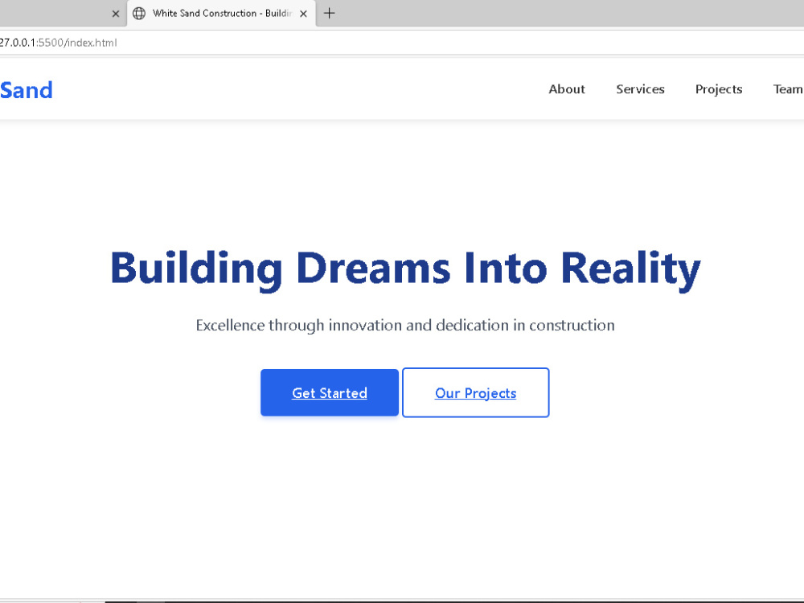Open the Team navigation link

(788, 89)
